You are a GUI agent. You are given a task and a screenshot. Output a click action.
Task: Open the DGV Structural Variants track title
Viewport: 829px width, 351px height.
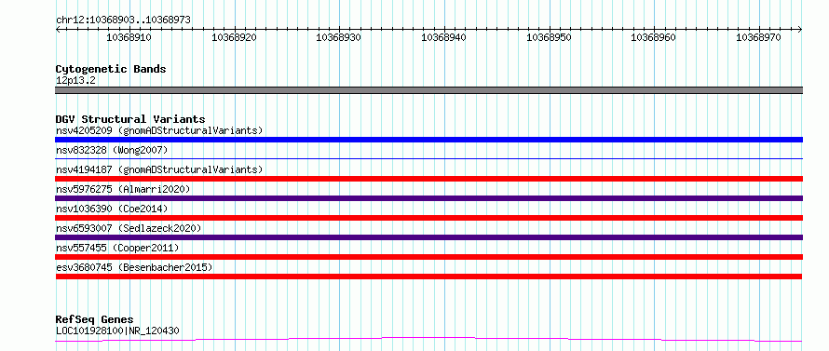coord(130,119)
